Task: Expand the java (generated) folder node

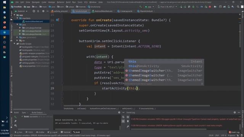Action: click(17, 37)
